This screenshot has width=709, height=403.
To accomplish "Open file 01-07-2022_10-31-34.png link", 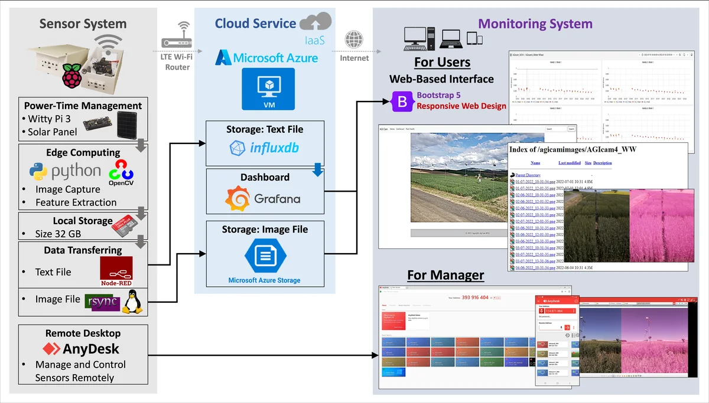I will click(x=536, y=182).
